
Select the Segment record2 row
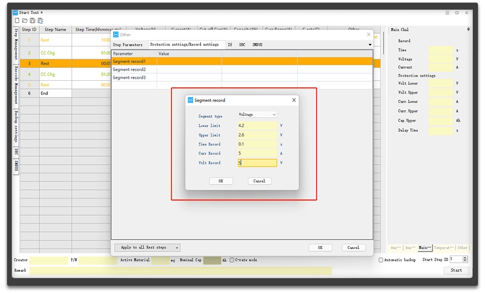[242, 69]
